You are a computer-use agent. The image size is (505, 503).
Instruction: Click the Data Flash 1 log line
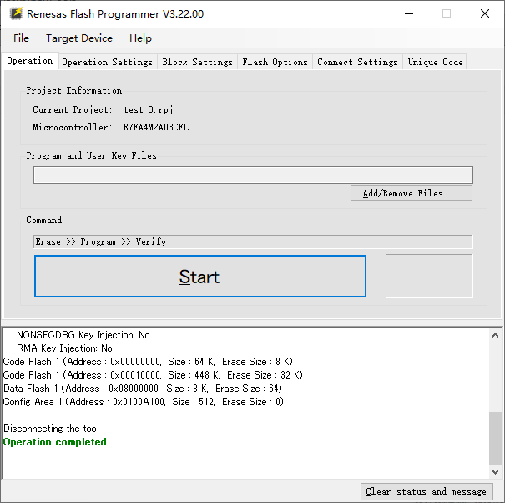(143, 389)
